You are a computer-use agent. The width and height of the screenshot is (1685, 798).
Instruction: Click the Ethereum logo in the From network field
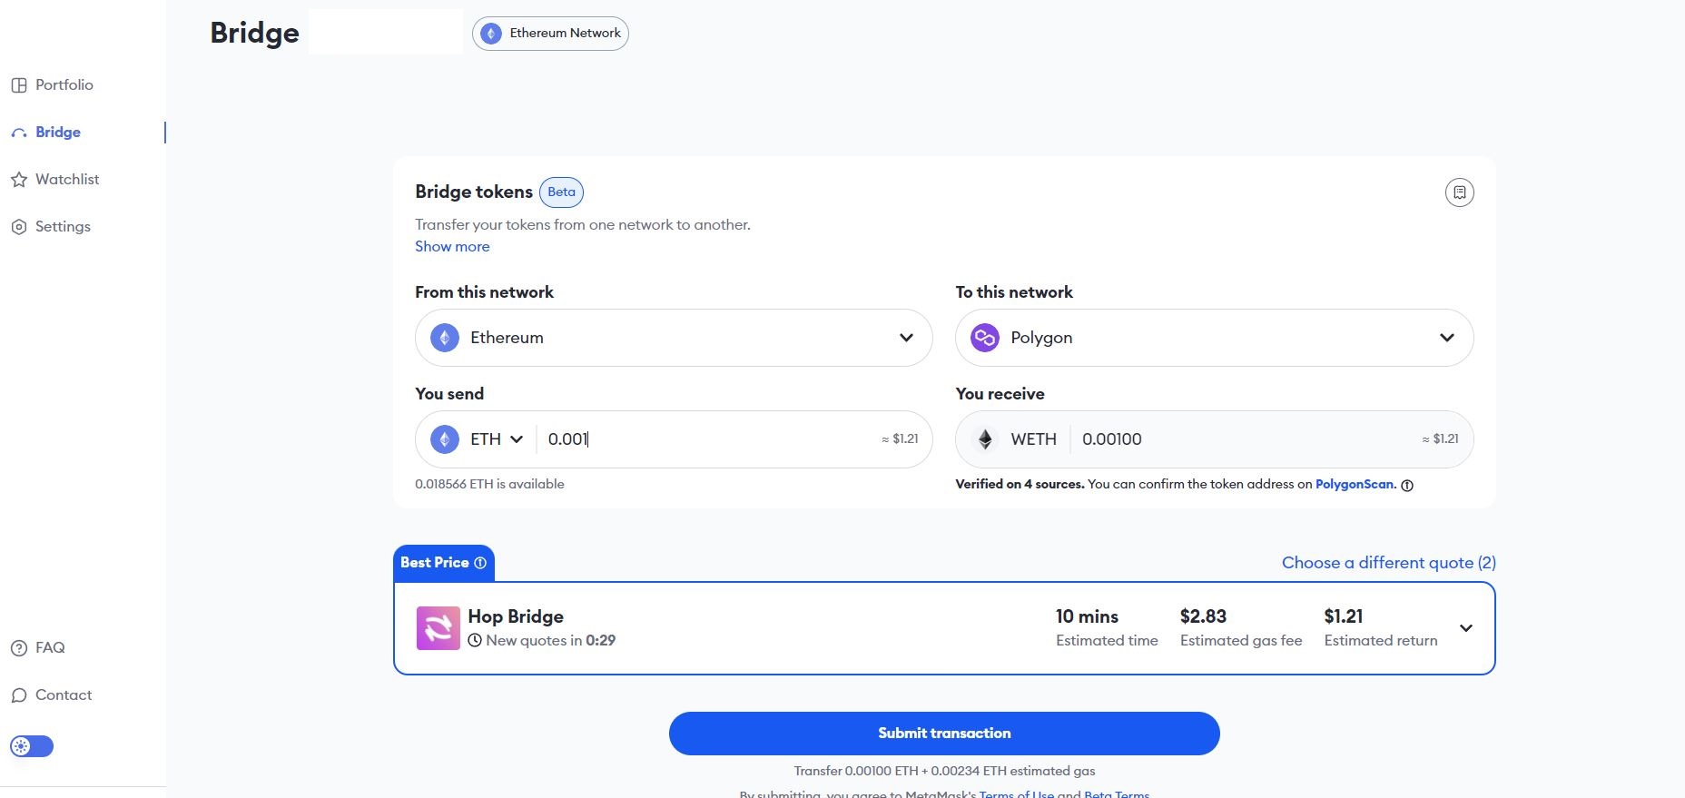click(x=445, y=338)
